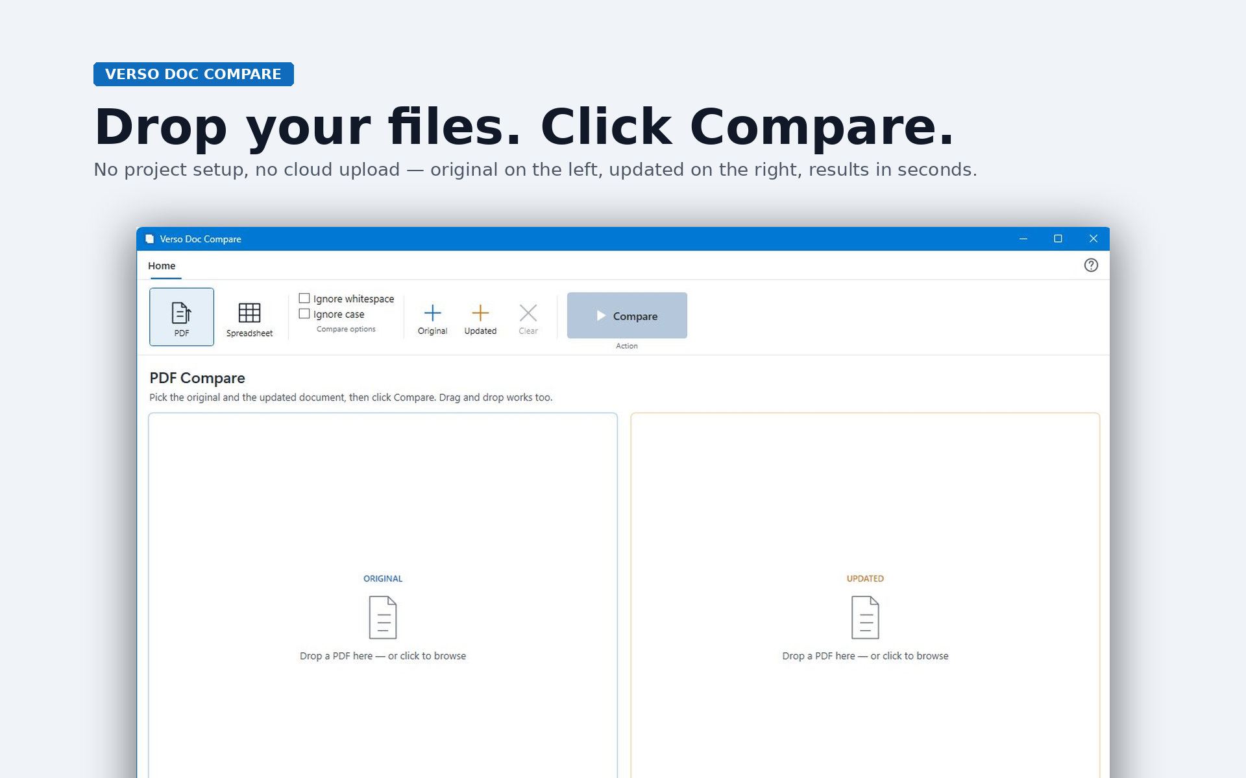Click the UPDATED pane label
This screenshot has width=1246, height=778.
point(865,578)
